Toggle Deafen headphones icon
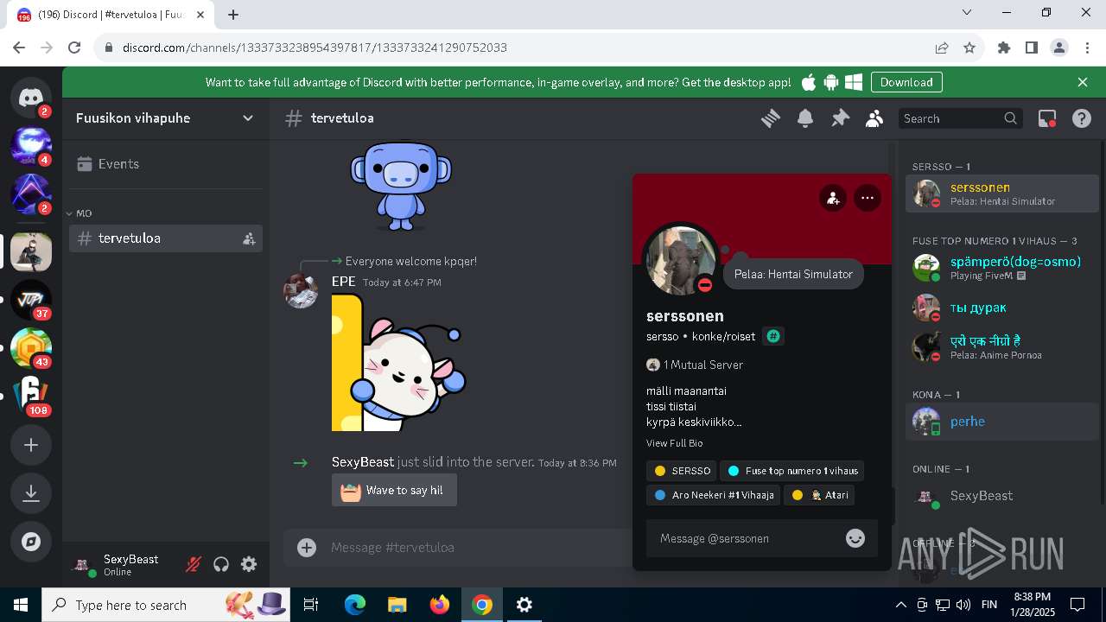The image size is (1106, 622). click(221, 564)
